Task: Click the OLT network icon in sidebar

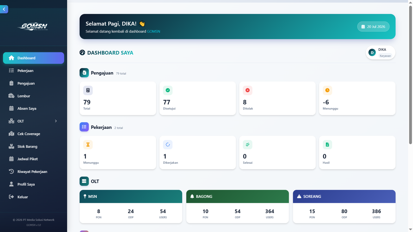Action: click(x=11, y=121)
